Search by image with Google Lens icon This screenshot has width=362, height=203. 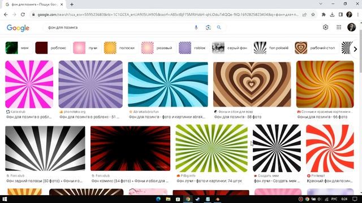[x=208, y=28]
